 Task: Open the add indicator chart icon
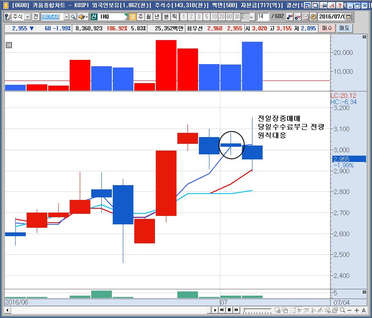pyautogui.click(x=298, y=17)
